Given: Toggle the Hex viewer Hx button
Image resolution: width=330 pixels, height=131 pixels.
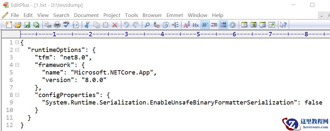Looking at the screenshot, I should tap(196, 25).
